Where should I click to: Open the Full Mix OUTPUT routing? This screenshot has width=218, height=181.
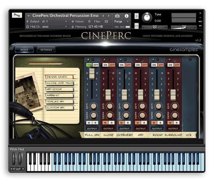click(x=92, y=128)
